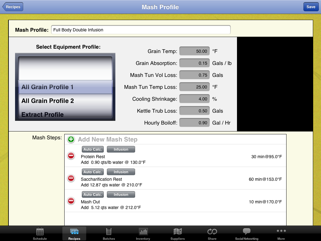Screen dimensions: 321x241
Task: Open the Schedule calendar tab
Action: coord(40,233)
